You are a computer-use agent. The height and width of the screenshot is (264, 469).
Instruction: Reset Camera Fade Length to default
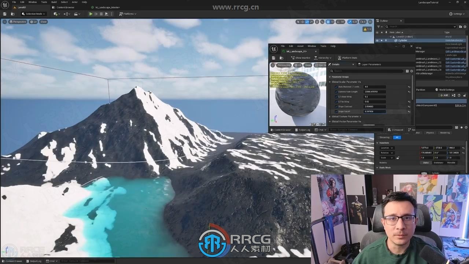click(409, 92)
